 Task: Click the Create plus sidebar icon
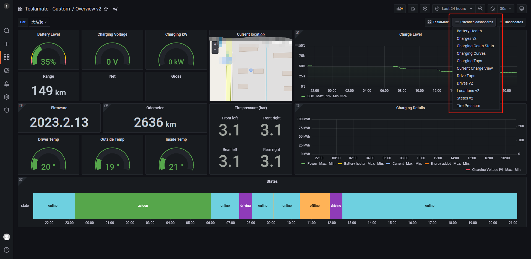(7, 44)
